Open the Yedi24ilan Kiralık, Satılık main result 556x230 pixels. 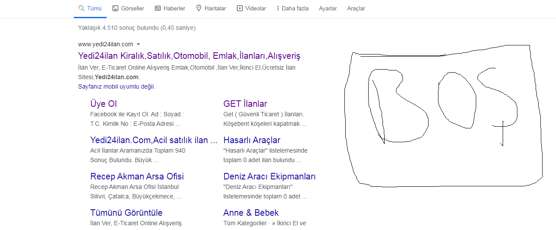coord(189,56)
